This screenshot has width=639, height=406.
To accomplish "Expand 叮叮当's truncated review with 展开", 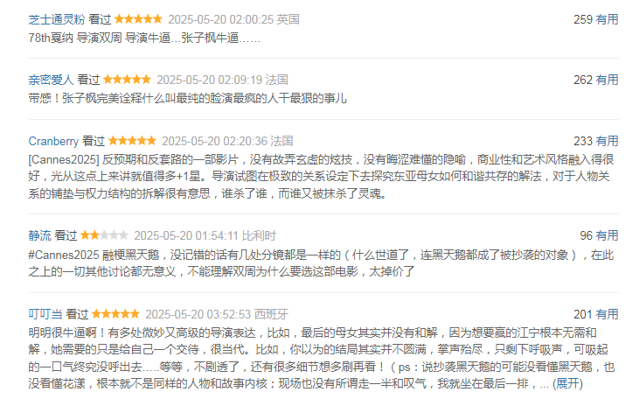I will pos(567,383).
